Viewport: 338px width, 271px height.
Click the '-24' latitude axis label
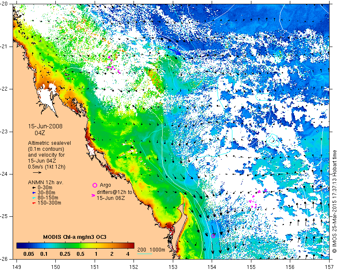4,174
